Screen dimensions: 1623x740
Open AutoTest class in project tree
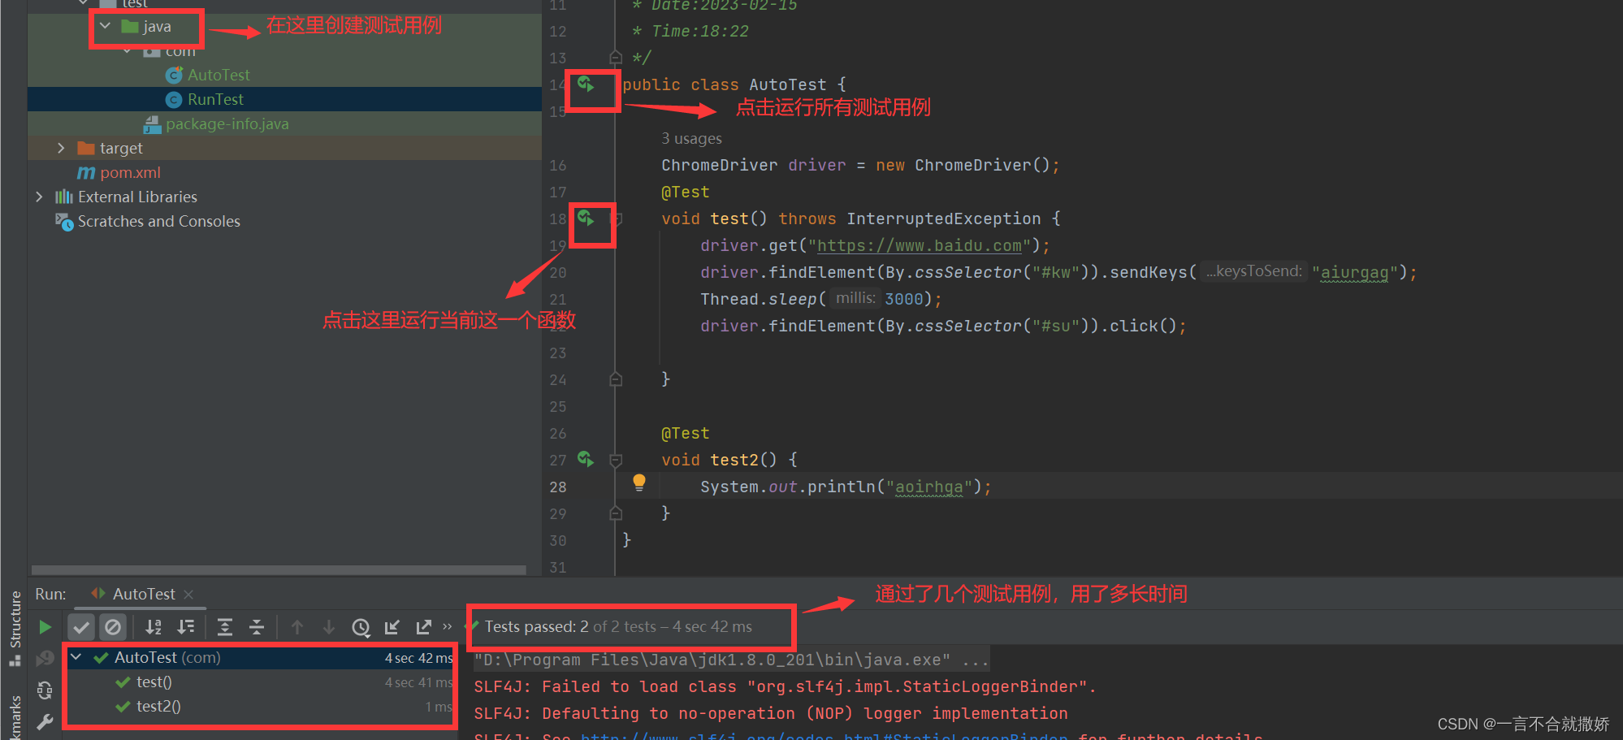219,75
